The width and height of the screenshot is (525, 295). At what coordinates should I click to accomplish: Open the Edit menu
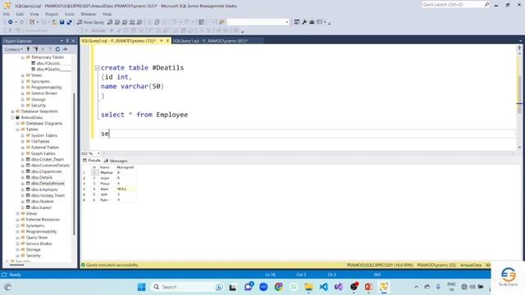20,14
